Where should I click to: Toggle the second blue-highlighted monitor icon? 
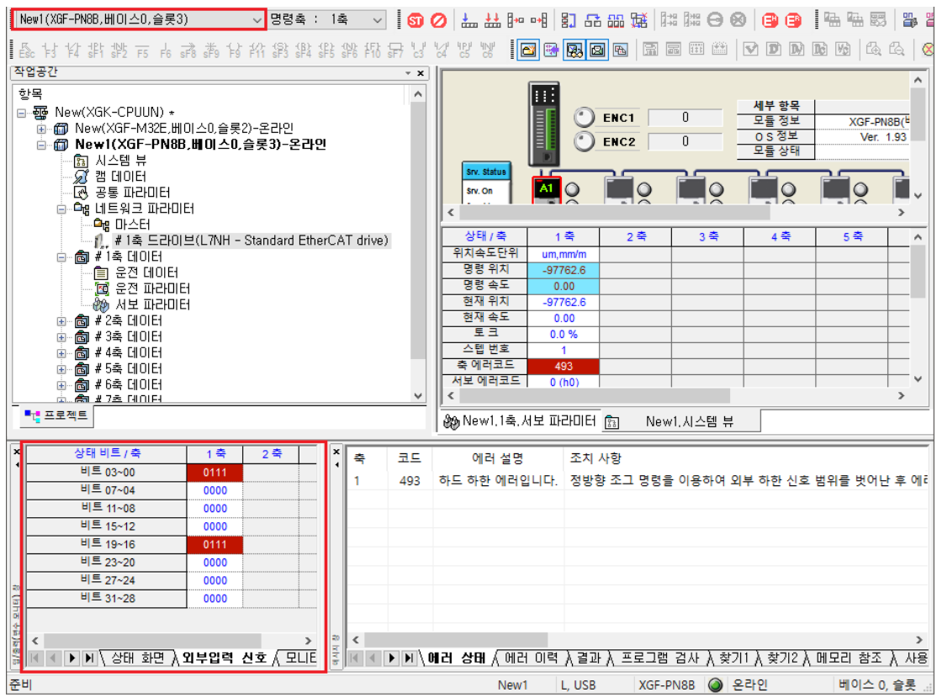click(x=596, y=48)
